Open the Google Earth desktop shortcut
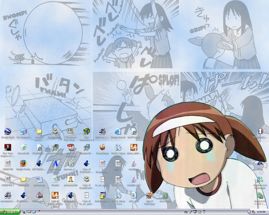This screenshot has width=269, height=215. tap(8, 132)
